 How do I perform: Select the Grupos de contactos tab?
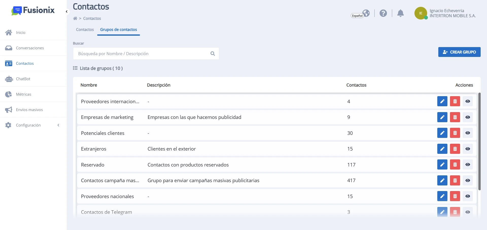click(x=118, y=30)
